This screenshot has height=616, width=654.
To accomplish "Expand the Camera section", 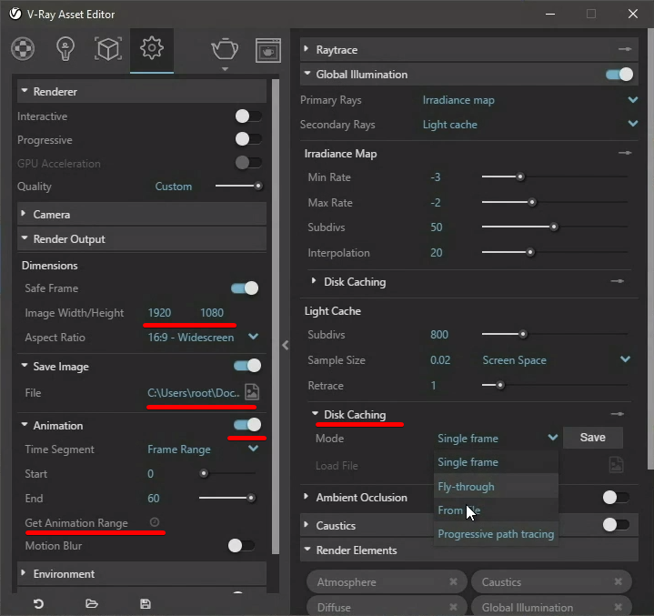I will pos(52,215).
